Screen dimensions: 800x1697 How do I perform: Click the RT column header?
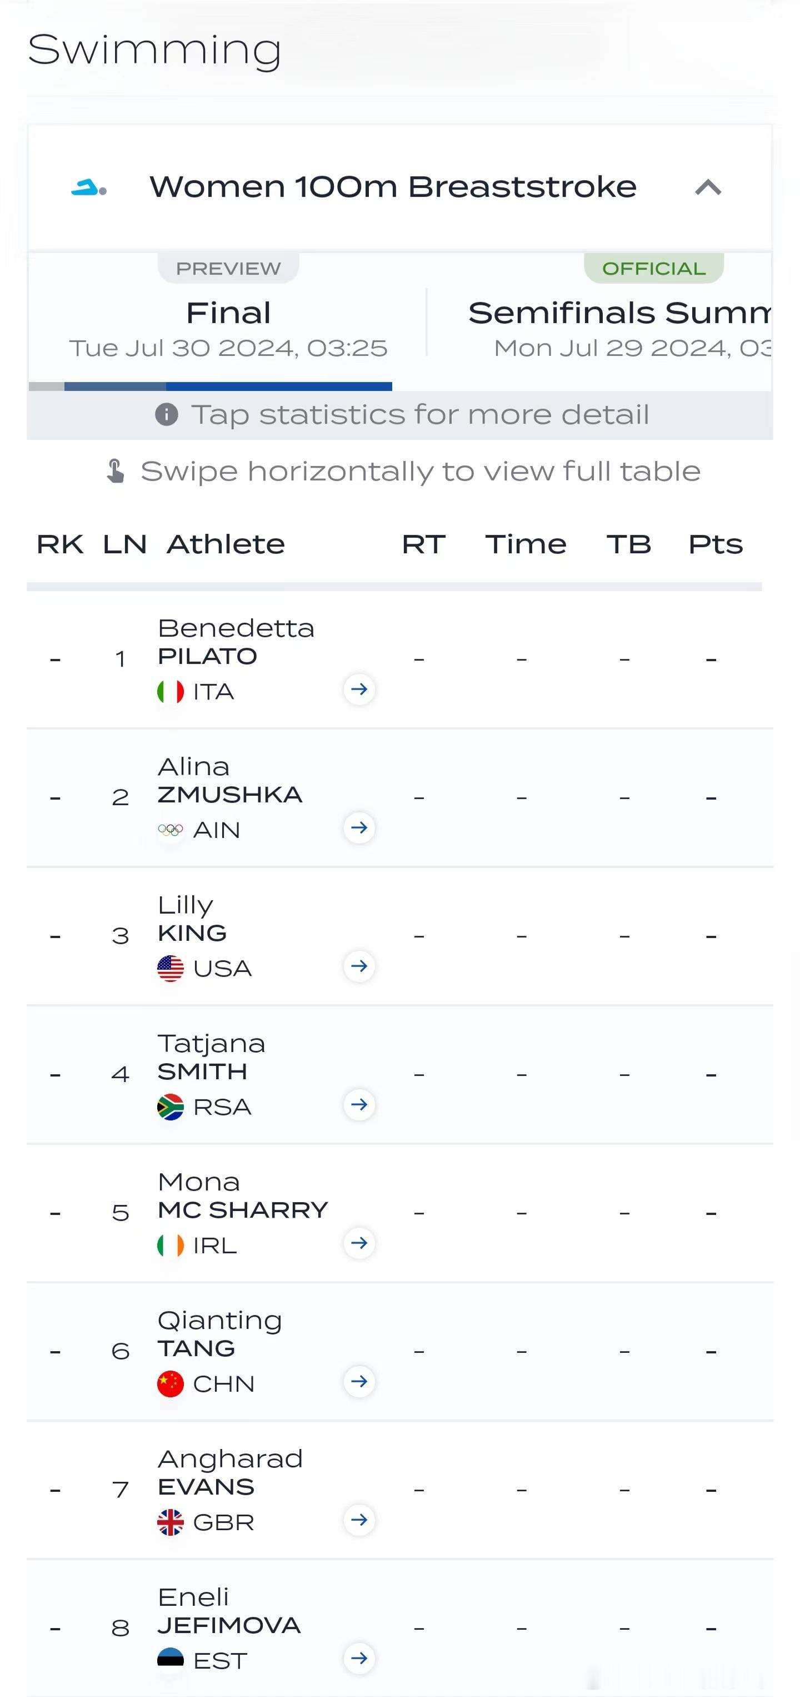(x=423, y=544)
